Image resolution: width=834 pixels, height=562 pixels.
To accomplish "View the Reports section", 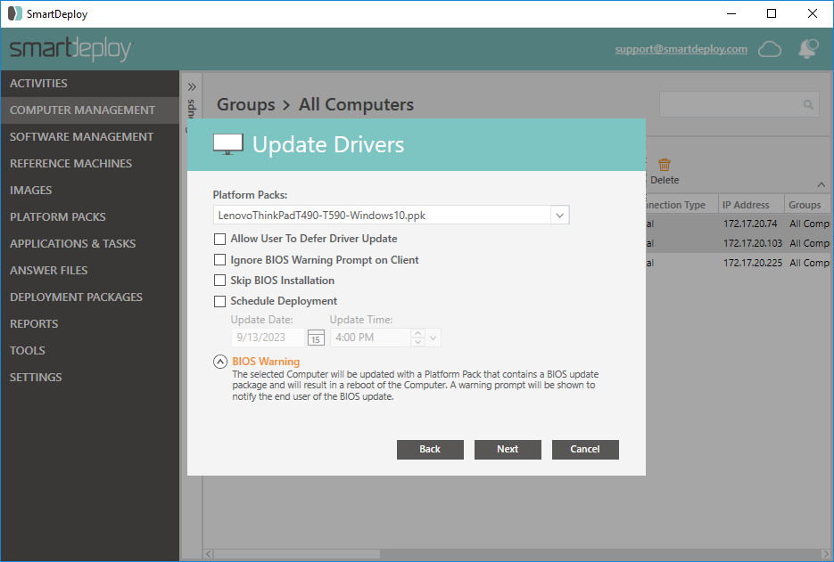I will (x=90, y=323).
